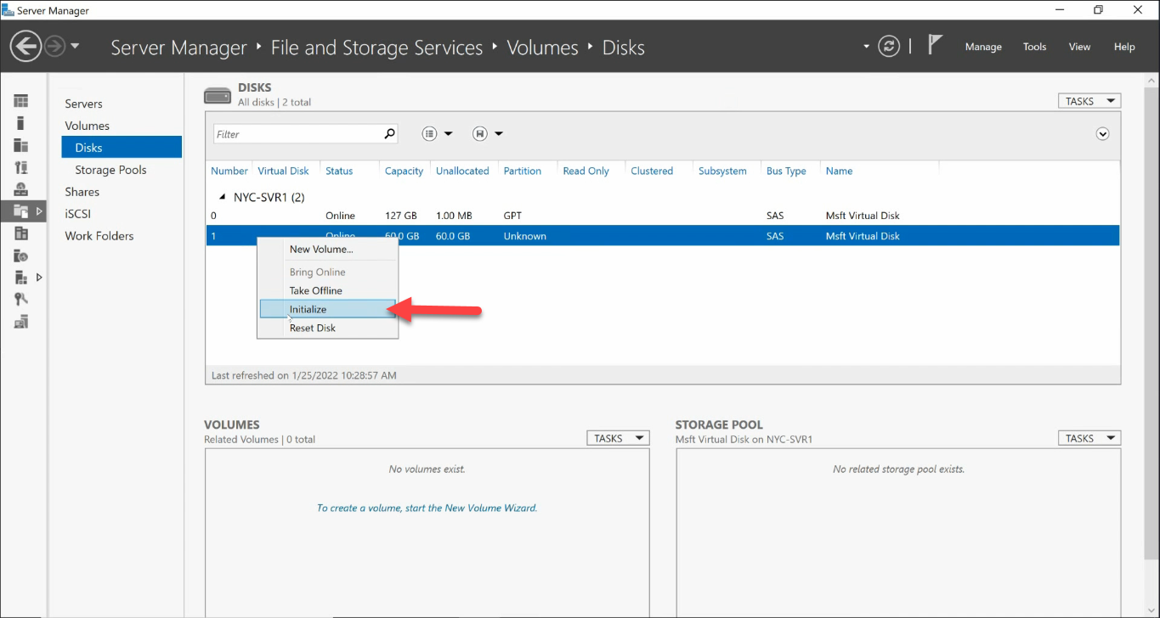The height and width of the screenshot is (618, 1160).
Task: Open STORAGE POOL panel TASKS dropdown
Action: [x=1089, y=438]
